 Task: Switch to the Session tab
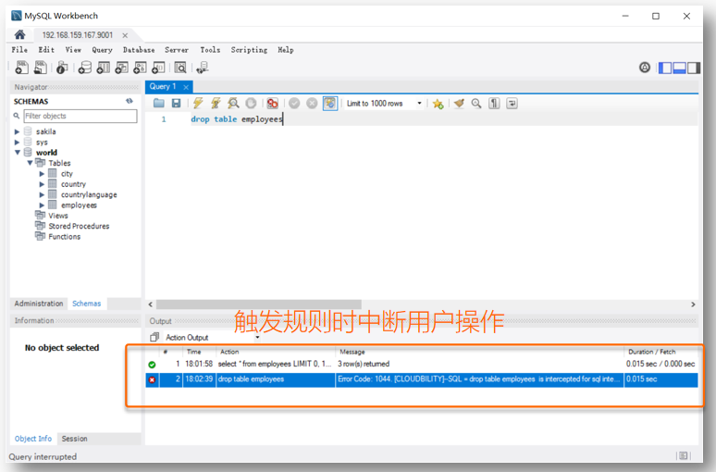pos(74,439)
